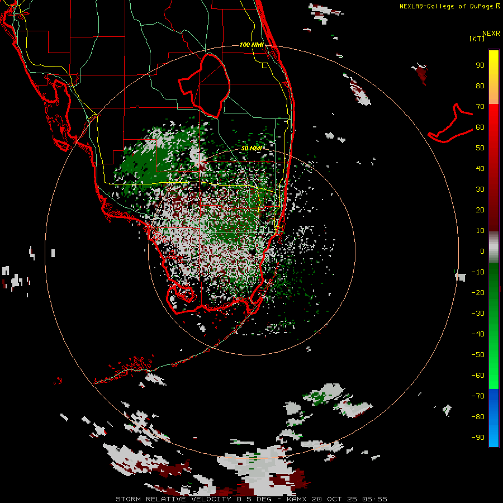503x503 pixels.
Task: Select the 20 knot scale label
Action: point(480,210)
